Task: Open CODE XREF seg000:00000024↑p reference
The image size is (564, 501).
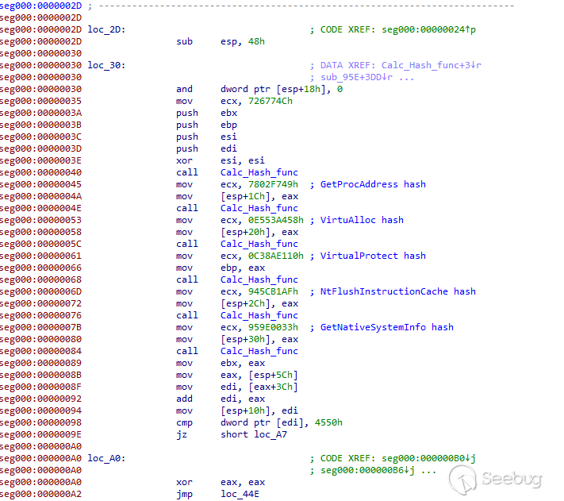Action: coord(428,29)
